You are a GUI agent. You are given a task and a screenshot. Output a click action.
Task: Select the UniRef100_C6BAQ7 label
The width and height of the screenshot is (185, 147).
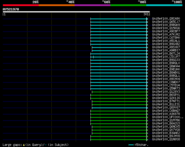(166, 111)
